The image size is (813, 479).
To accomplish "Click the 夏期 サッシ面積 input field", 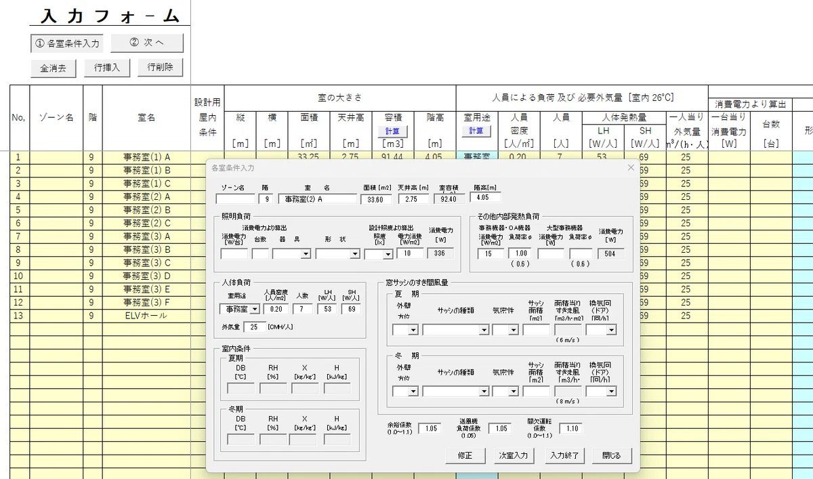I will tap(536, 330).
